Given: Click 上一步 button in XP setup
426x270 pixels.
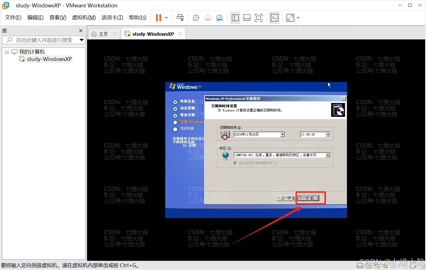Looking at the screenshot, I should click(287, 198).
